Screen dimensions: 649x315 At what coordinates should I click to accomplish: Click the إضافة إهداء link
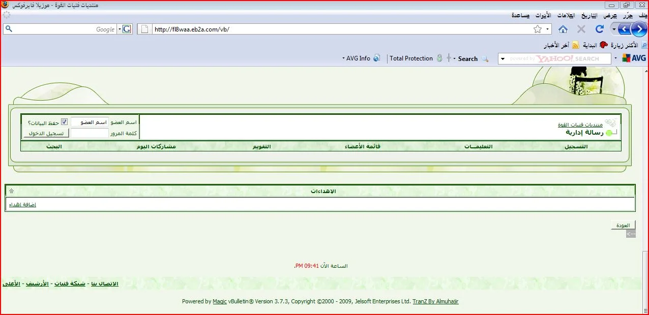pyautogui.click(x=22, y=205)
